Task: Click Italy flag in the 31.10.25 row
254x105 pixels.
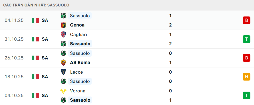Action: tap(35, 39)
